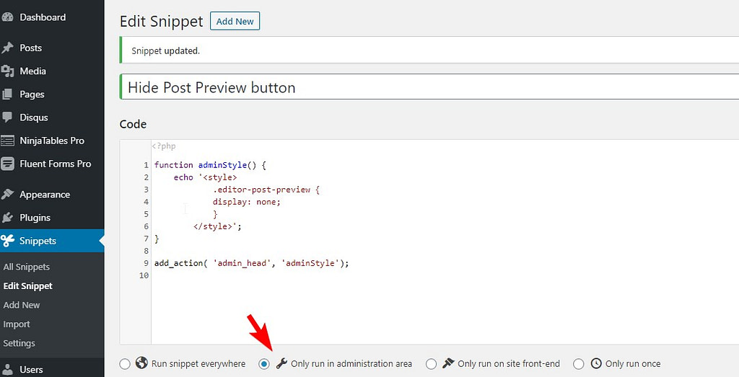Image resolution: width=739 pixels, height=377 pixels.
Task: Open All Snippets submenu item
Action: 27,267
